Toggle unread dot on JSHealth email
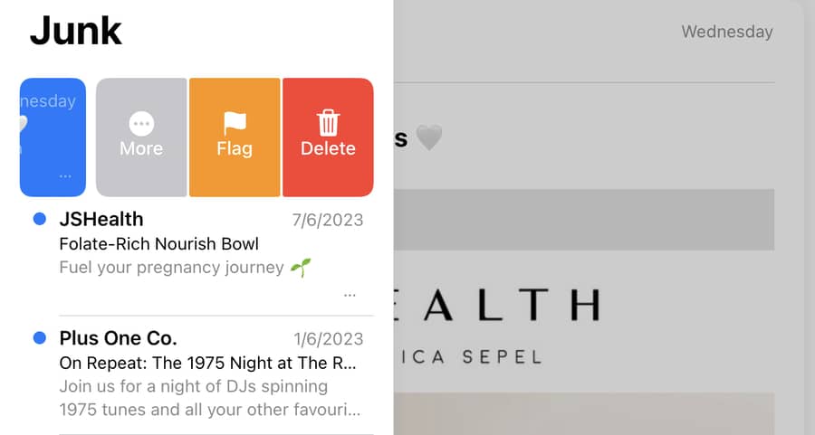 40,219
